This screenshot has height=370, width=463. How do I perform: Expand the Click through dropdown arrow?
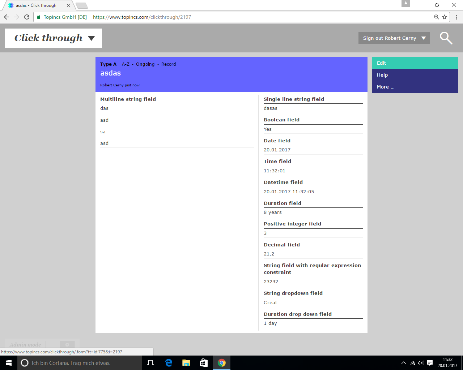pos(92,38)
